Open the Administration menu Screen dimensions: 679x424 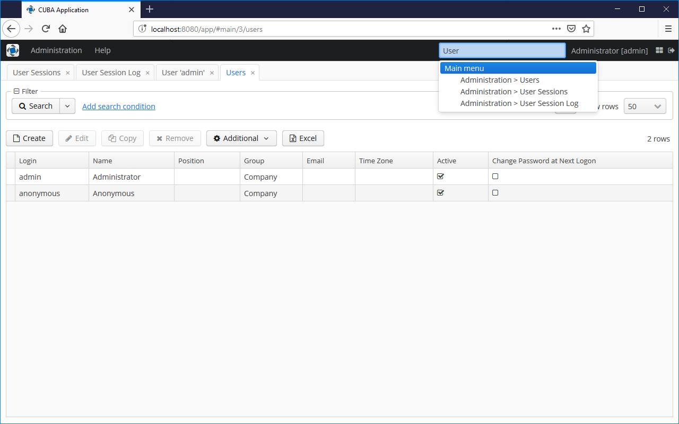[x=56, y=50]
